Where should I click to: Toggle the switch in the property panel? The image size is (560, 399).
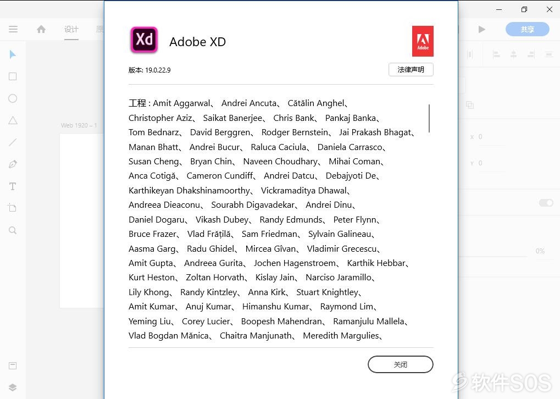pos(546,203)
